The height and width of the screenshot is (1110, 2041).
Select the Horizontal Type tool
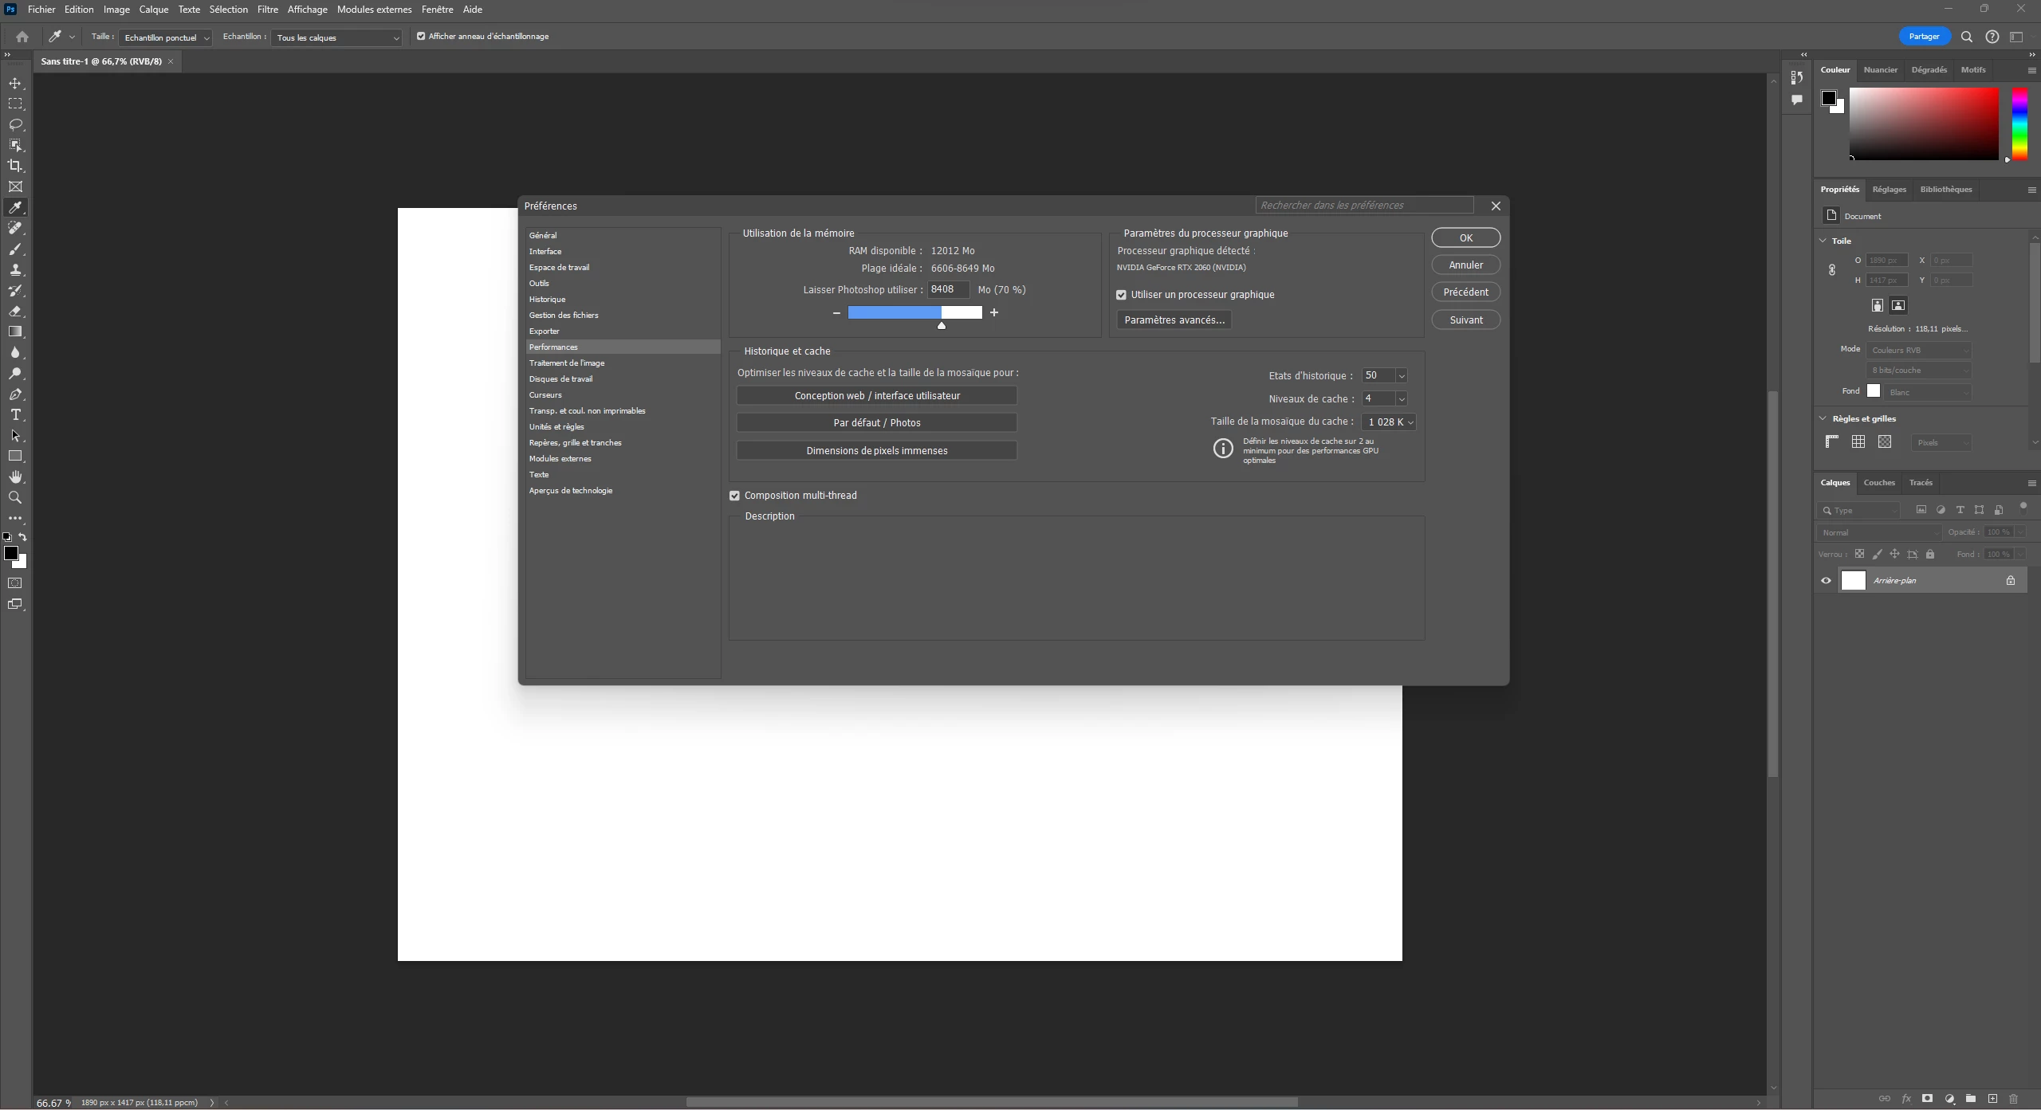pos(15,414)
